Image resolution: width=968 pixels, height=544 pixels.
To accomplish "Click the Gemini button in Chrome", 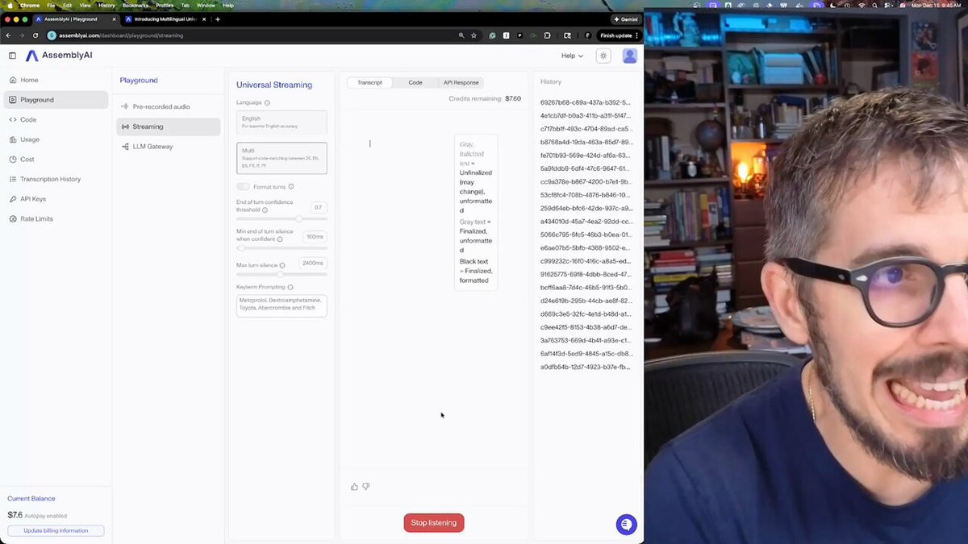I will [x=627, y=19].
